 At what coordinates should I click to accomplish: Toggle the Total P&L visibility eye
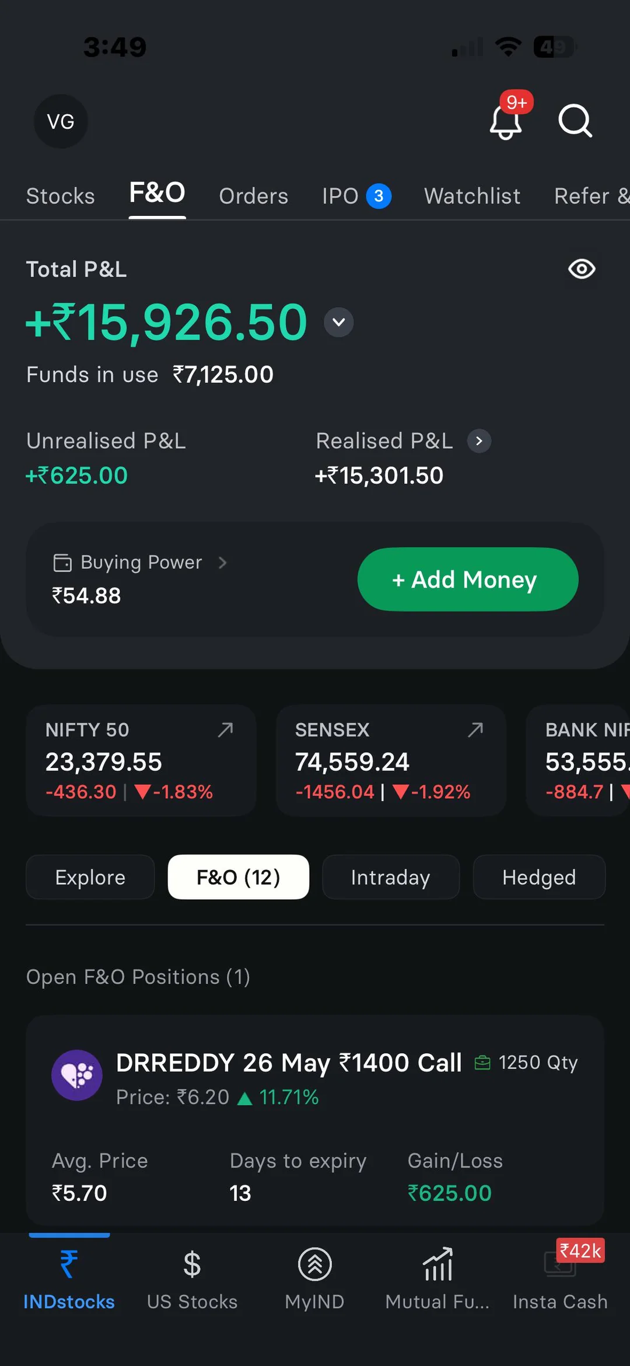tap(582, 269)
